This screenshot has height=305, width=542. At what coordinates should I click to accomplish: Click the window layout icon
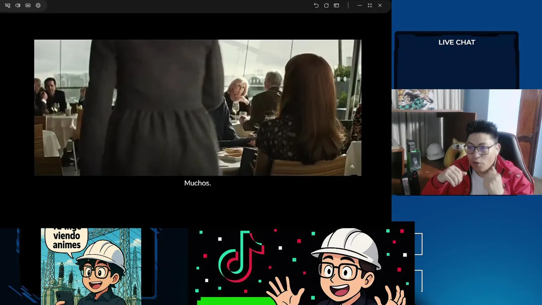pos(336,6)
